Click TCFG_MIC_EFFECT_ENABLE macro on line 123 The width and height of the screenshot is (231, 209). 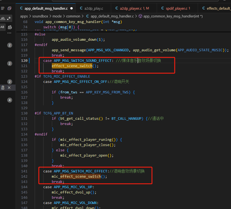(67, 77)
